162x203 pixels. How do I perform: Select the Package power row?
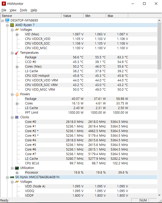coord(91,99)
